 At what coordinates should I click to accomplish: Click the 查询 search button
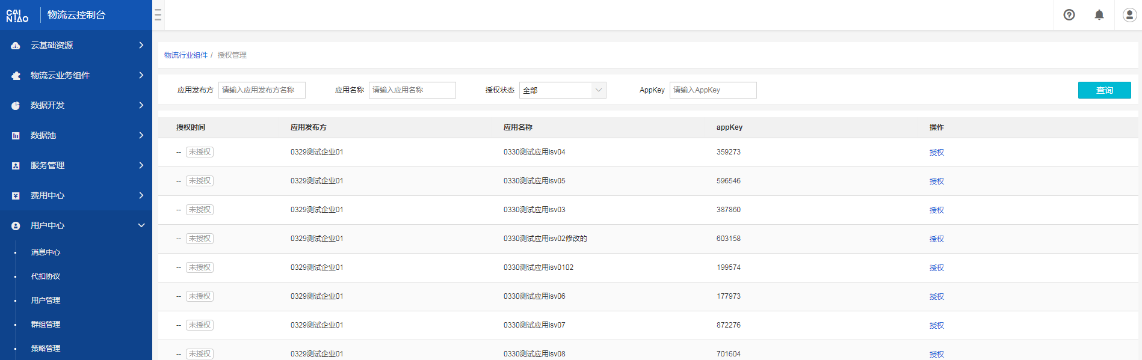click(1104, 90)
